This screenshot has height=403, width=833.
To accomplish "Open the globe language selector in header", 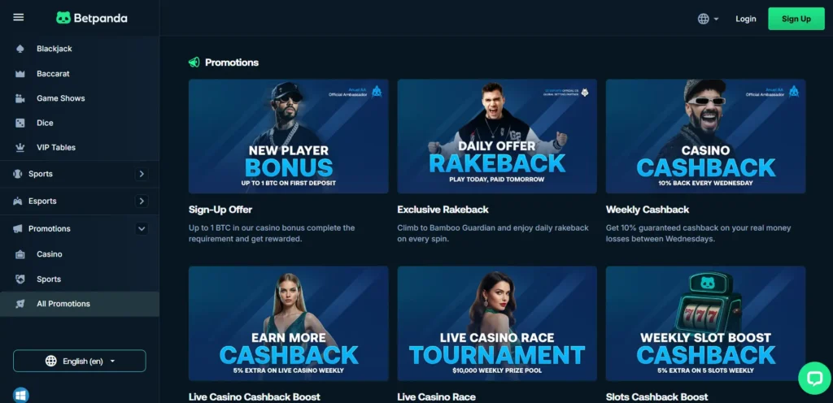I will (x=709, y=19).
